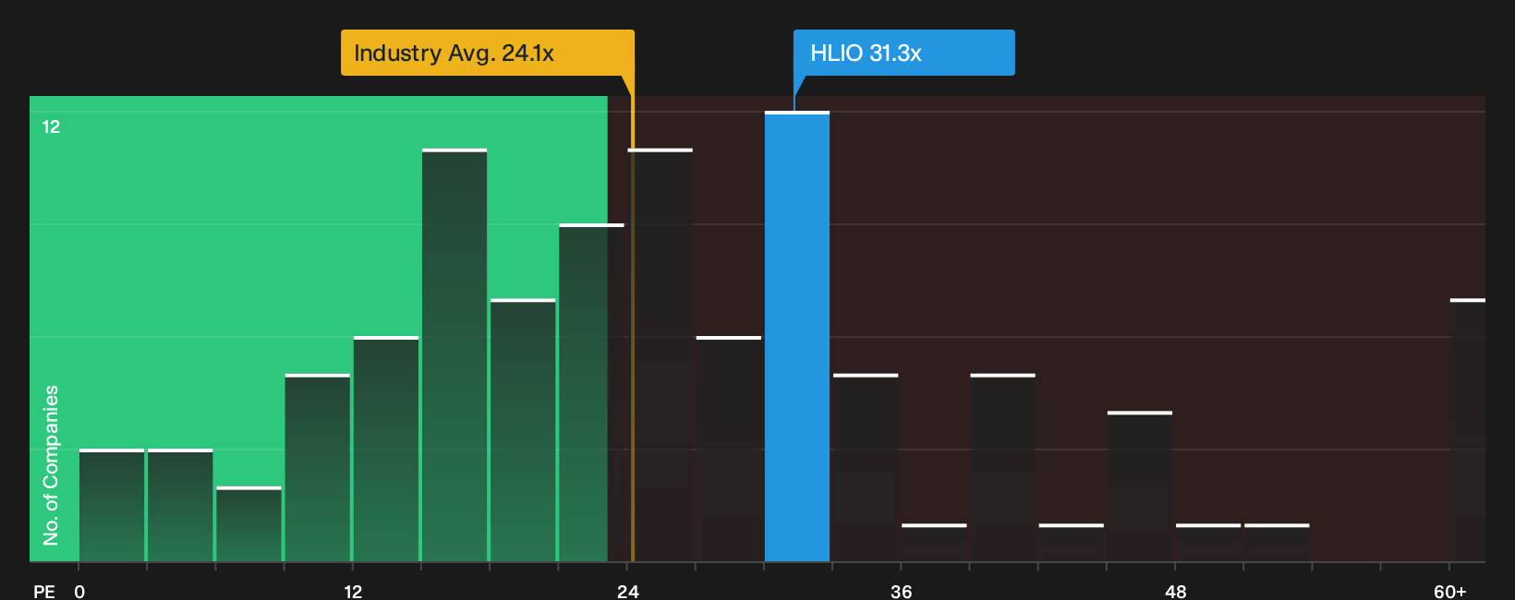Click the tallest green bar near PE 16
Image resolution: width=1515 pixels, height=600 pixels.
tap(454, 355)
